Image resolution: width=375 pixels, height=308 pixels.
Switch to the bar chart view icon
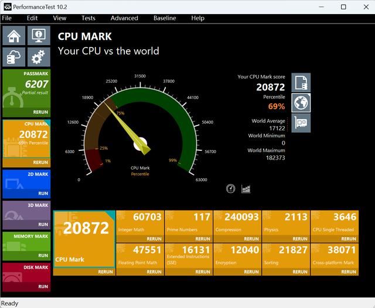click(x=246, y=188)
